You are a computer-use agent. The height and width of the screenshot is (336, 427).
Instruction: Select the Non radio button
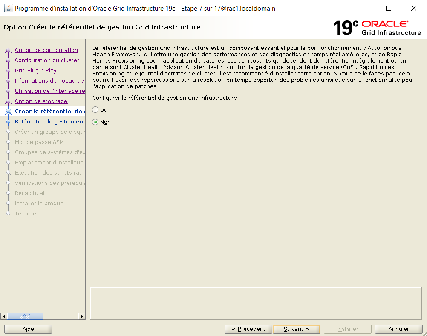pos(95,122)
